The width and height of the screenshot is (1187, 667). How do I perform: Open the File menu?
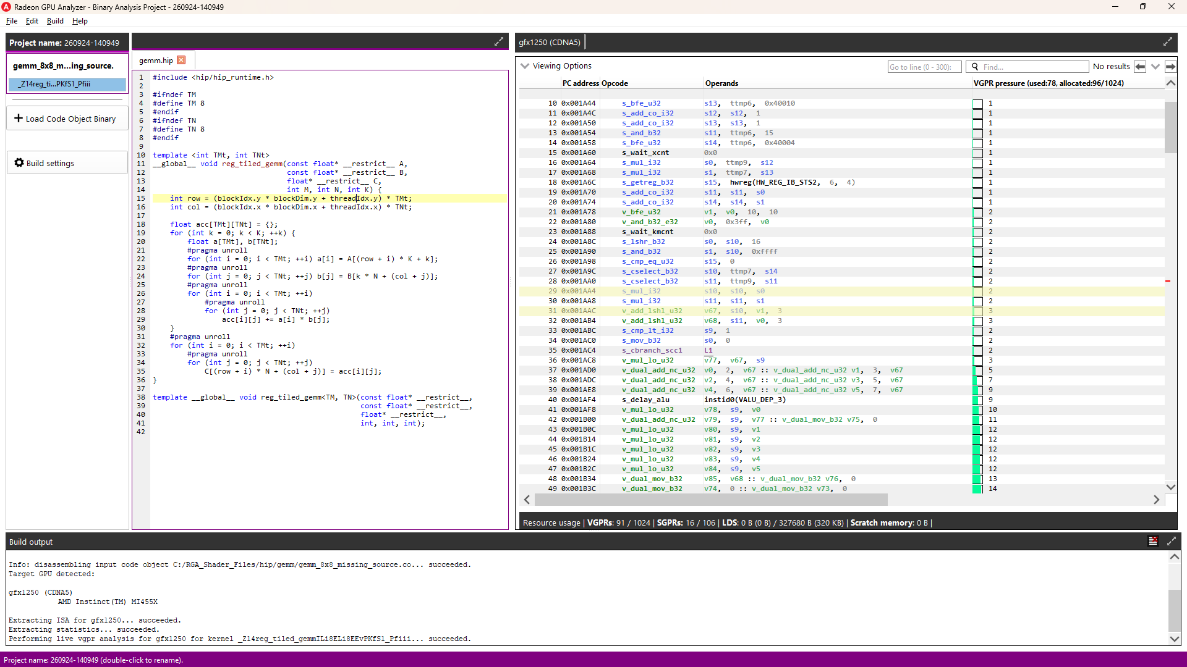click(x=12, y=20)
